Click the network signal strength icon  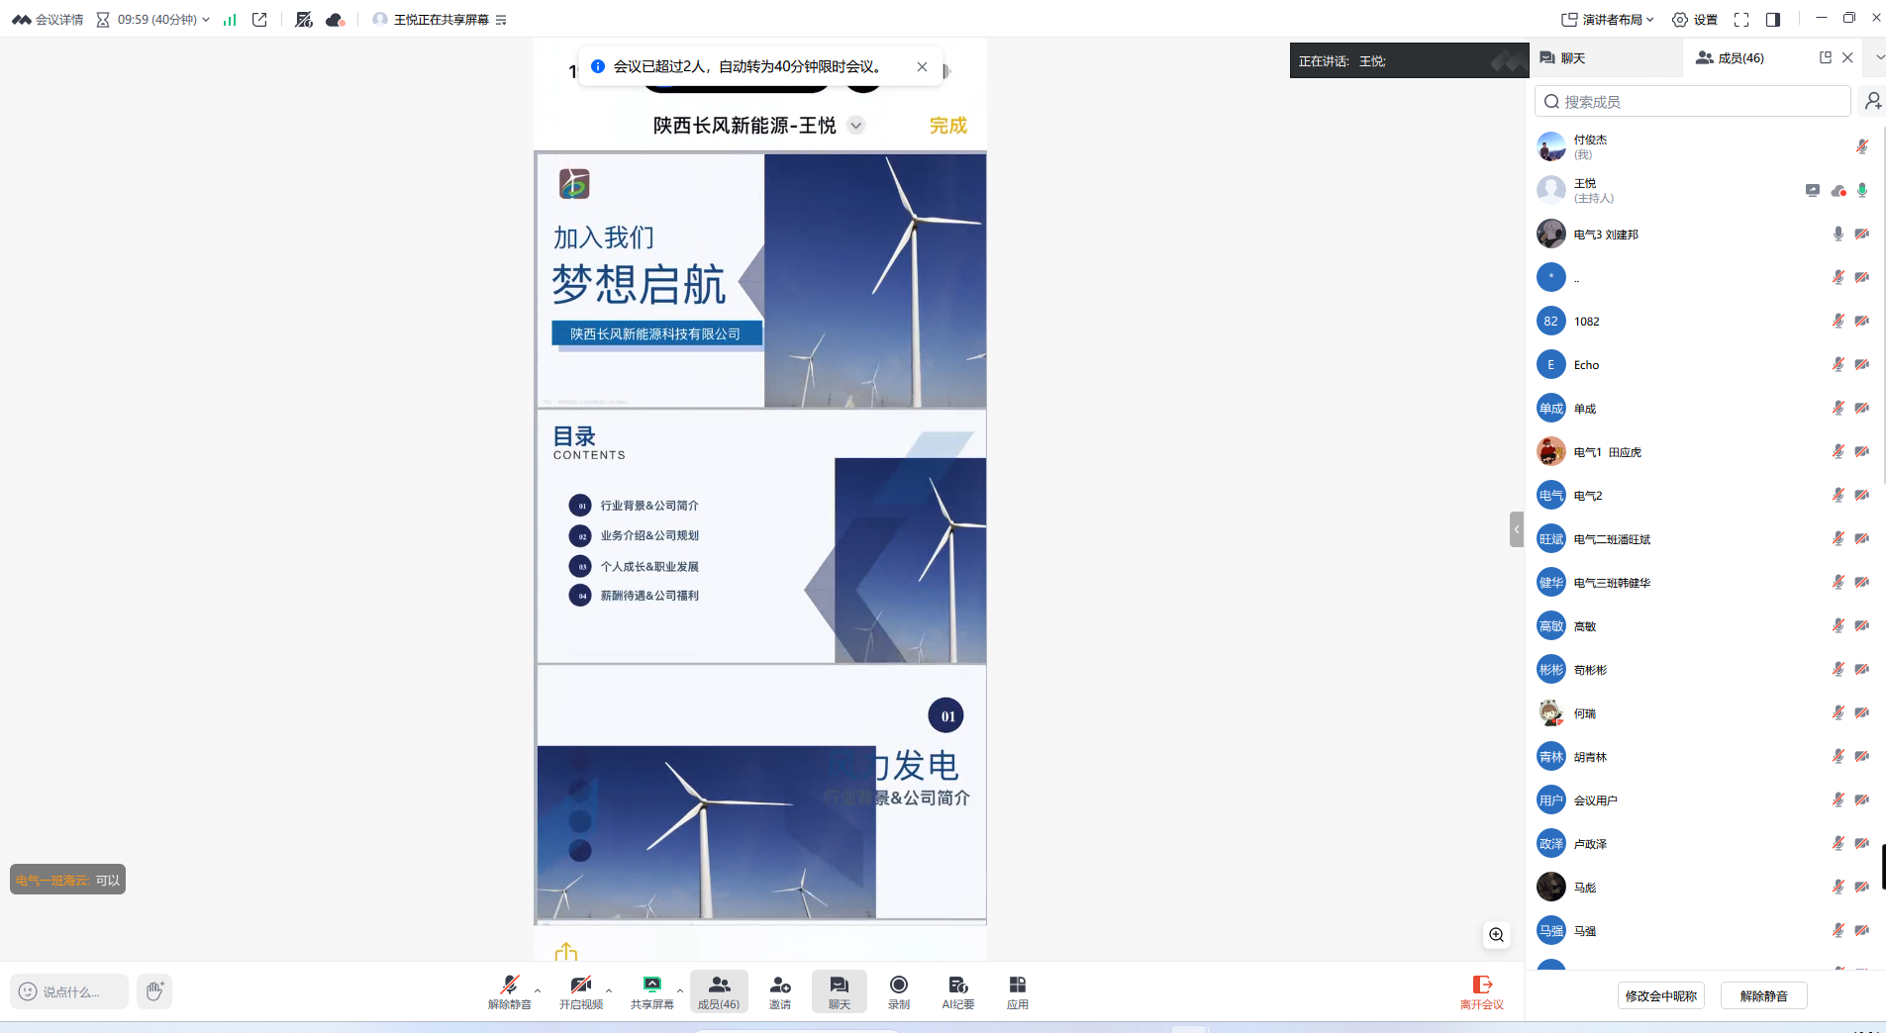[x=230, y=20]
